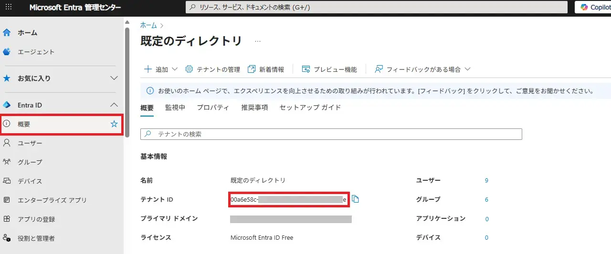Image resolution: width=611 pixels, height=254 pixels.
Task: Click the プレビュー機能 toolbar icon
Action: tap(306, 69)
